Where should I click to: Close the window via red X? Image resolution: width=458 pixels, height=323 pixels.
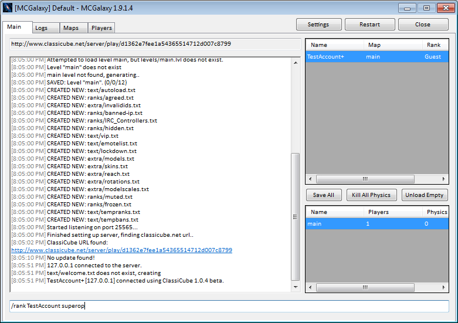pos(446,8)
